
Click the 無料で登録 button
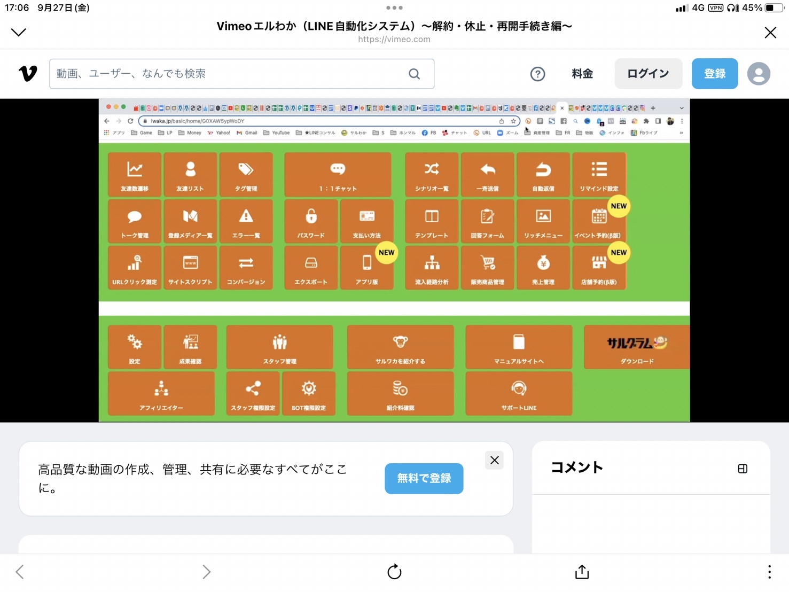point(424,478)
